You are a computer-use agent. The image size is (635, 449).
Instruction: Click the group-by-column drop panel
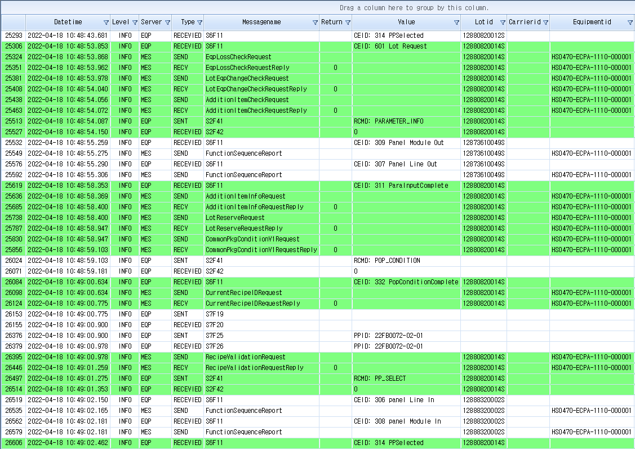[x=414, y=8]
